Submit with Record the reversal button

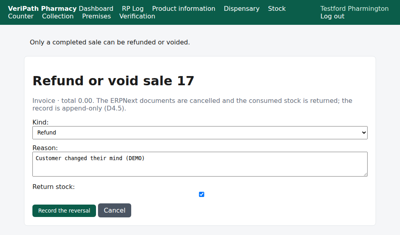click(x=64, y=211)
